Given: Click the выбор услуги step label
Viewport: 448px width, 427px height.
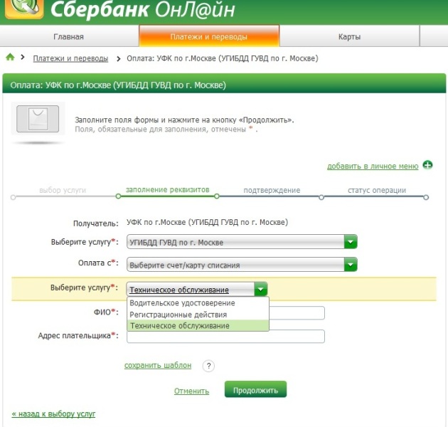Looking at the screenshot, I should point(63,190).
